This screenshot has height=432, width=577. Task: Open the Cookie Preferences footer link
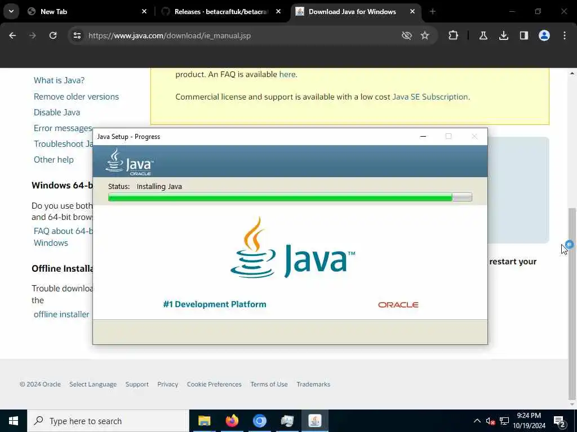tap(214, 384)
